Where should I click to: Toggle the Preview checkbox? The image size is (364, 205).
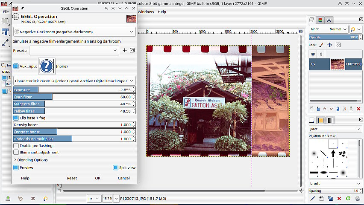click(16, 167)
